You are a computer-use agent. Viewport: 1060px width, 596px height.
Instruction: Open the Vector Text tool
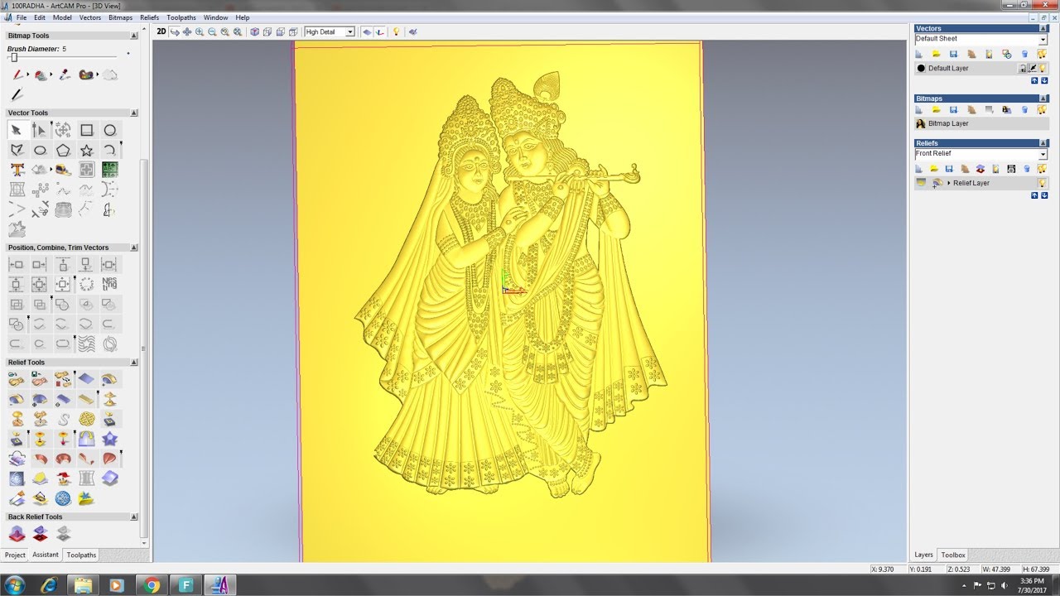[16, 170]
